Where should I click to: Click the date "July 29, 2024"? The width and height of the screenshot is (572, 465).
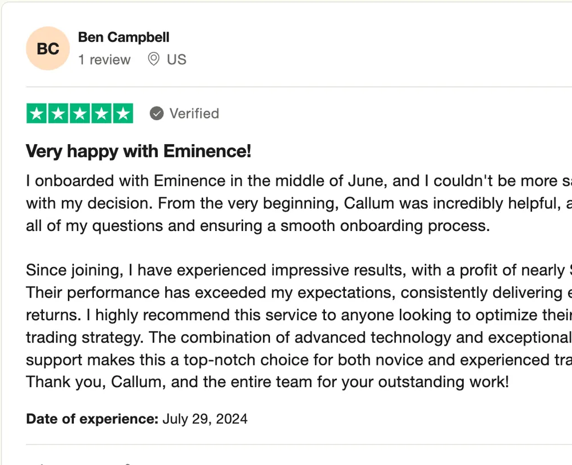coord(205,419)
